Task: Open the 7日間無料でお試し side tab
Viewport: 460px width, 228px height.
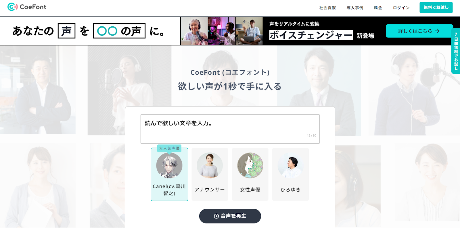Action: tap(456, 51)
